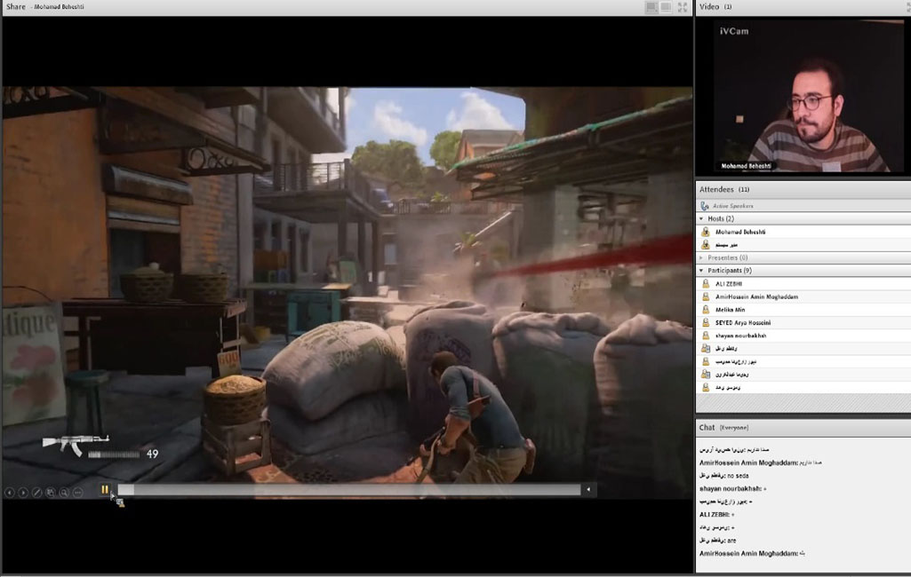Enter full screen for the Share pod
This screenshot has height=577, width=911.
(x=683, y=7)
